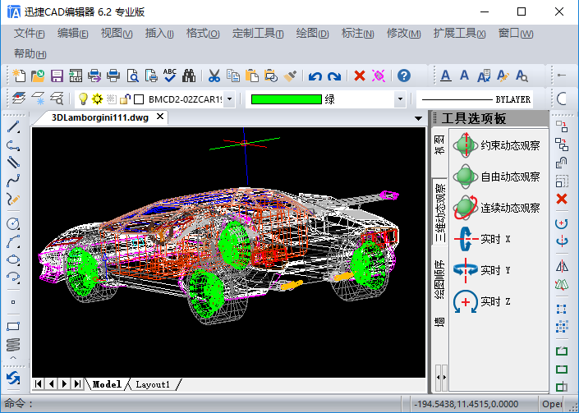Viewport: 579px width, 413px height.
Task: Click the Match properties brush icon
Action: [290, 76]
